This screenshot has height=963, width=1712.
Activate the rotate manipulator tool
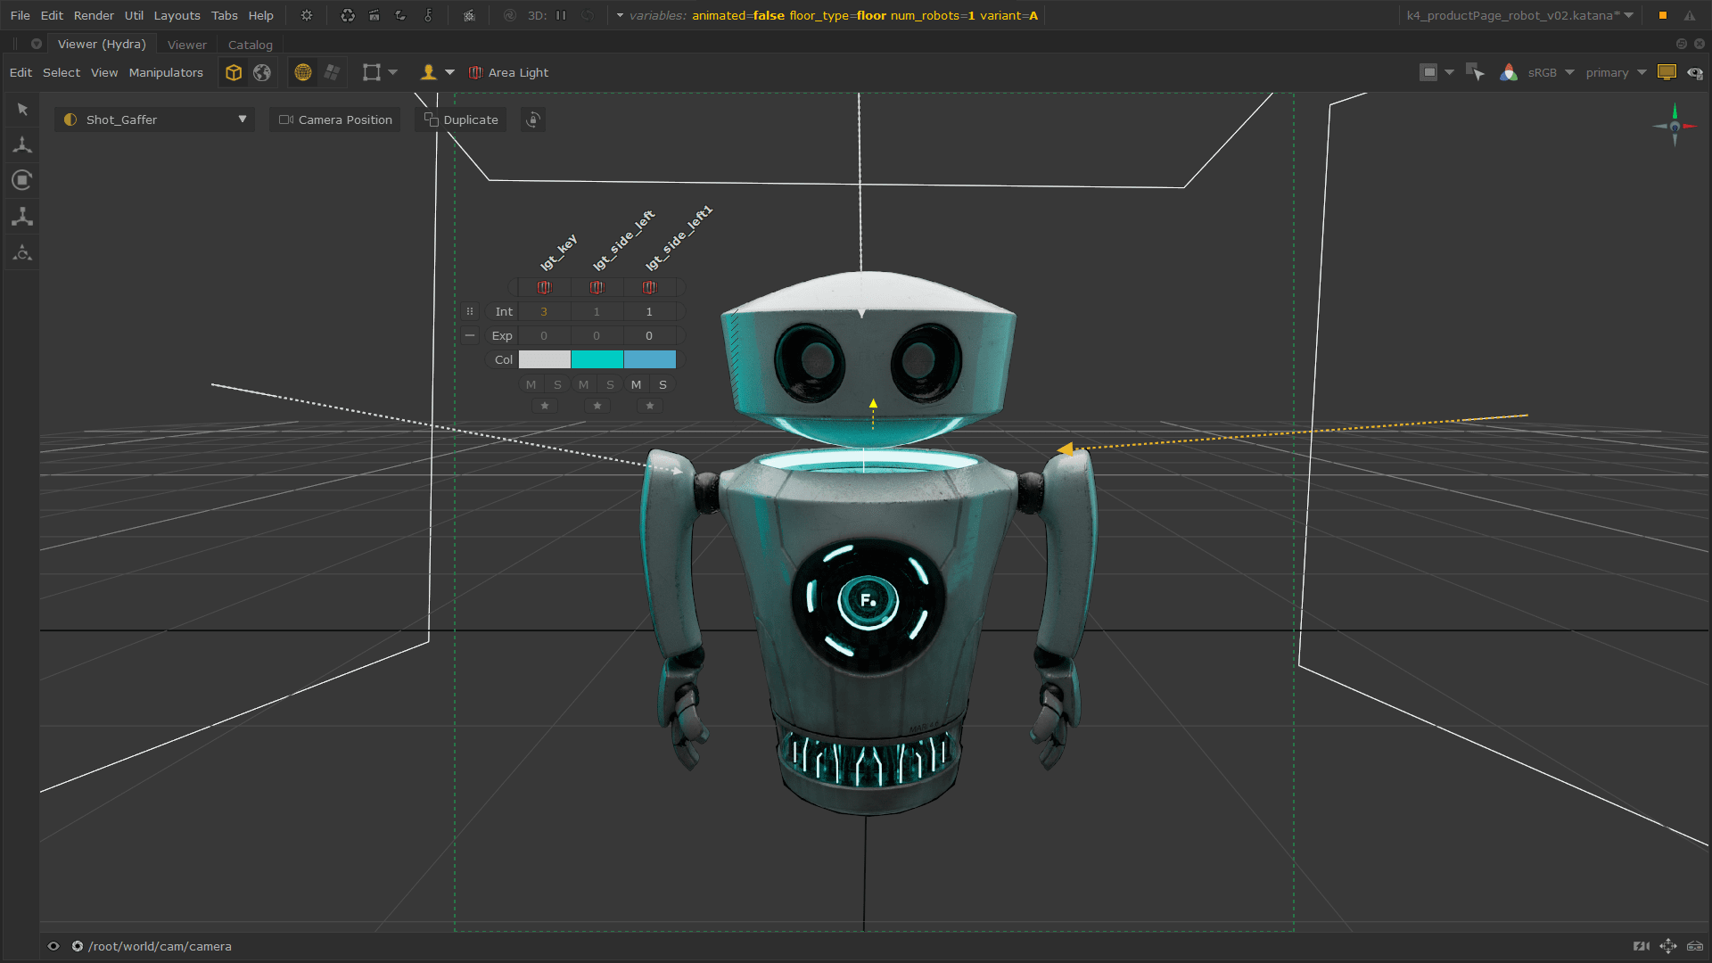(22, 180)
